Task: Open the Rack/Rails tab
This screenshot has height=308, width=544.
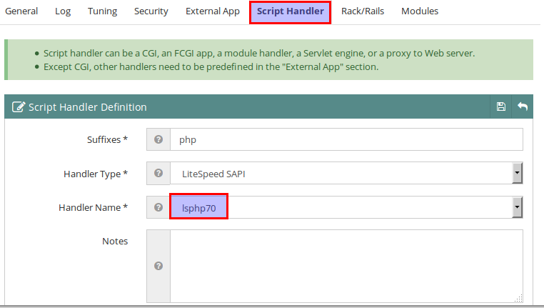Action: (363, 11)
